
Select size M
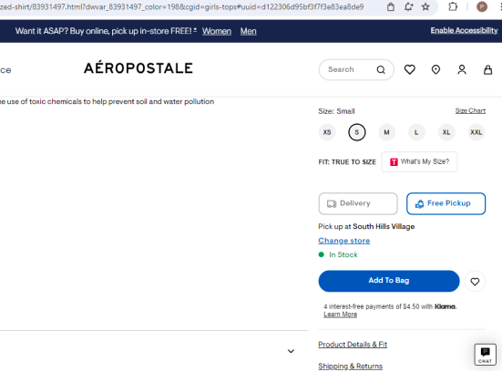pyautogui.click(x=386, y=132)
